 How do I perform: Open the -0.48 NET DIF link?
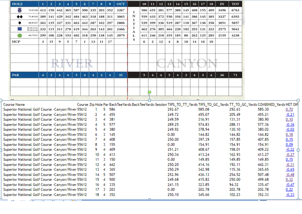290,174
